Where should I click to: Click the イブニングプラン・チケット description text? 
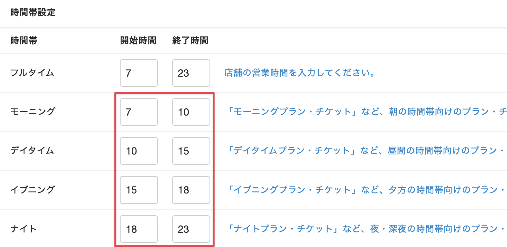tap(366, 190)
